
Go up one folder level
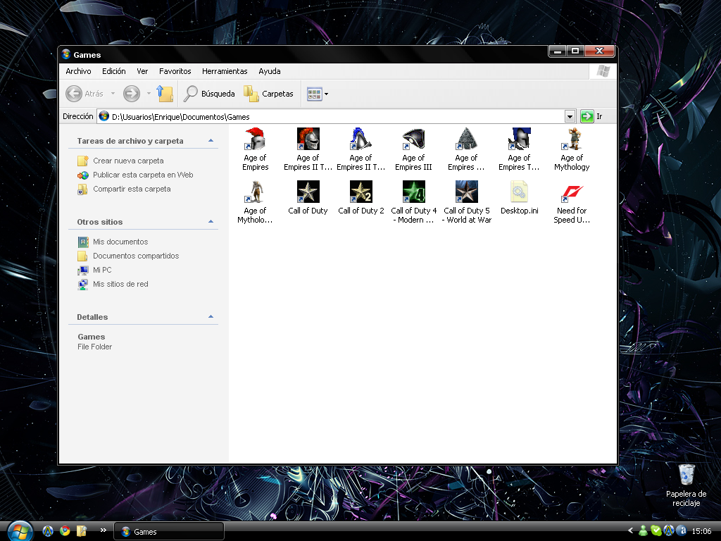[165, 94]
